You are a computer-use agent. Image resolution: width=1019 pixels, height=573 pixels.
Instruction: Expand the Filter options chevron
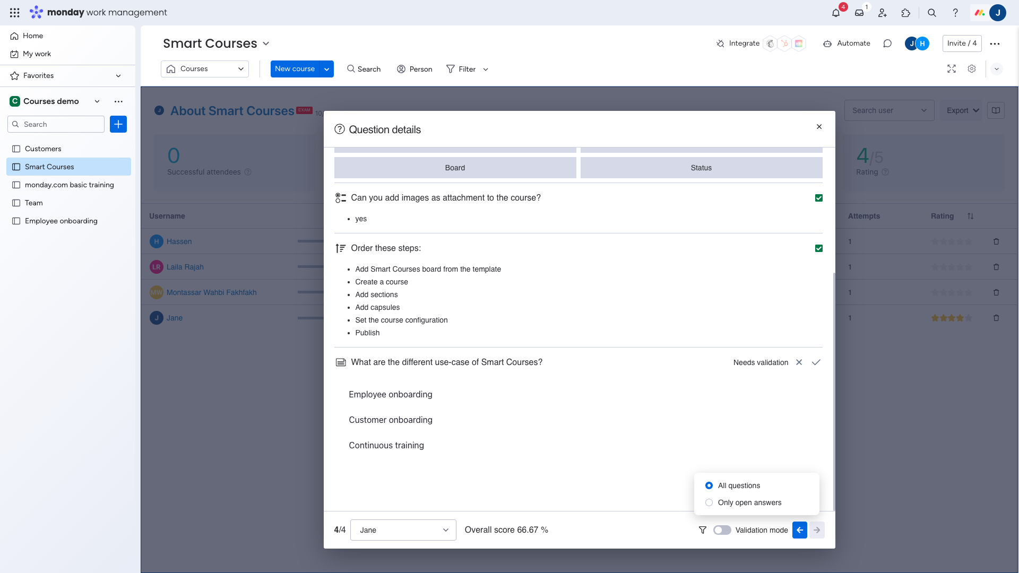click(x=486, y=70)
